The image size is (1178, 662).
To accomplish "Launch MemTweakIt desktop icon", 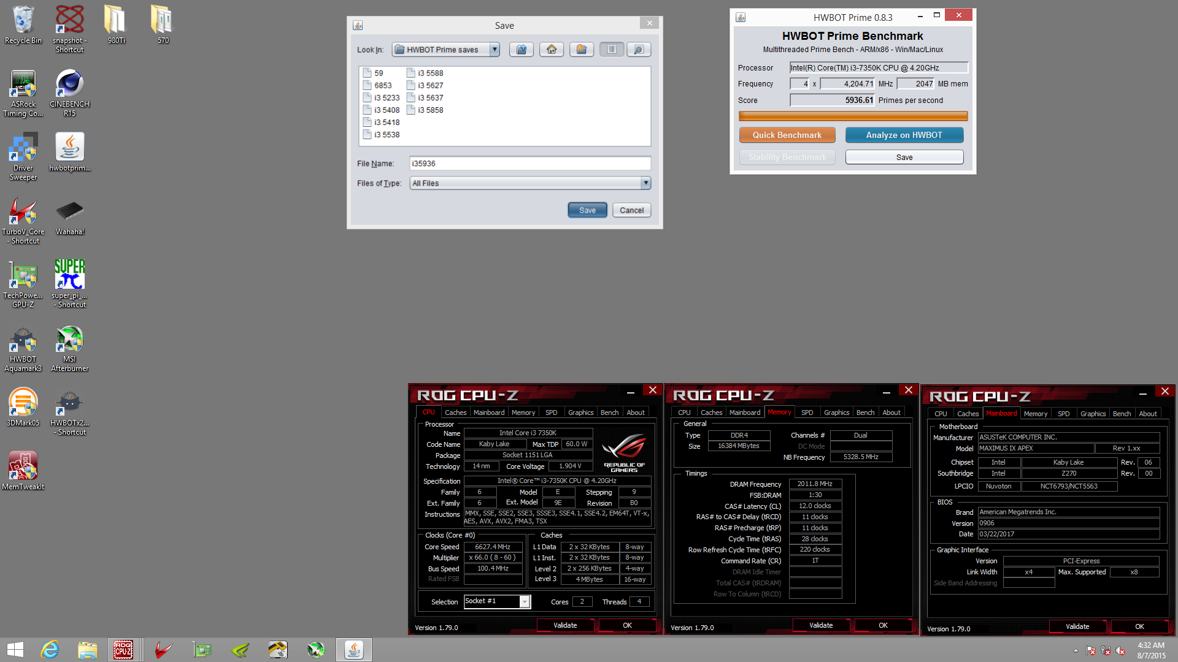I will pyautogui.click(x=23, y=471).
